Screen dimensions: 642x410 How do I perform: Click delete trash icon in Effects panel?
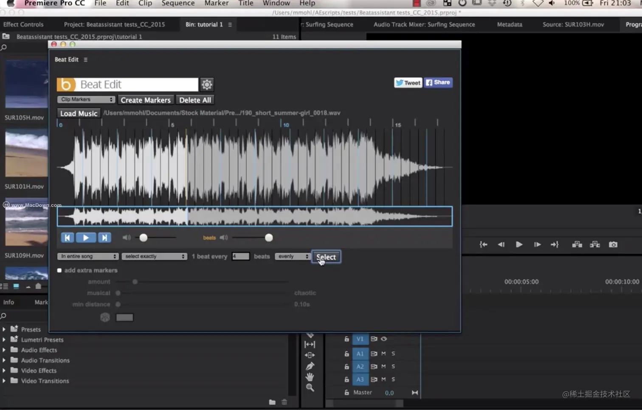(284, 402)
